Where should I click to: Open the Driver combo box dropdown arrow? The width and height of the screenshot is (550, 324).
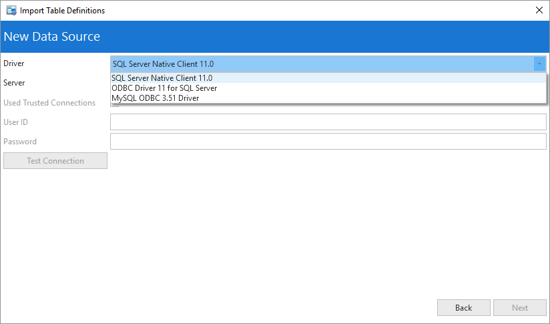539,64
